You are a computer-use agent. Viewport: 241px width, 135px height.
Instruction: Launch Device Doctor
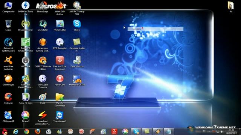tap(77, 62)
